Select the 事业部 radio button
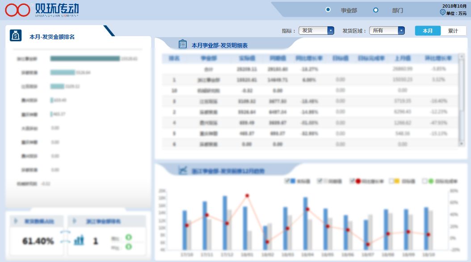 328,10
